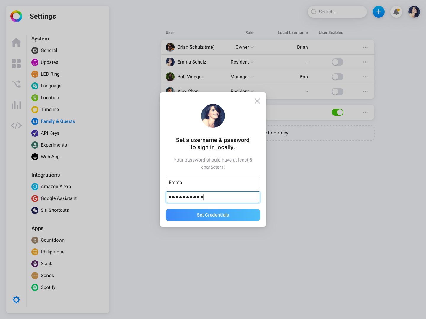Click the Set Credentials button
The height and width of the screenshot is (319, 426).
tap(213, 215)
